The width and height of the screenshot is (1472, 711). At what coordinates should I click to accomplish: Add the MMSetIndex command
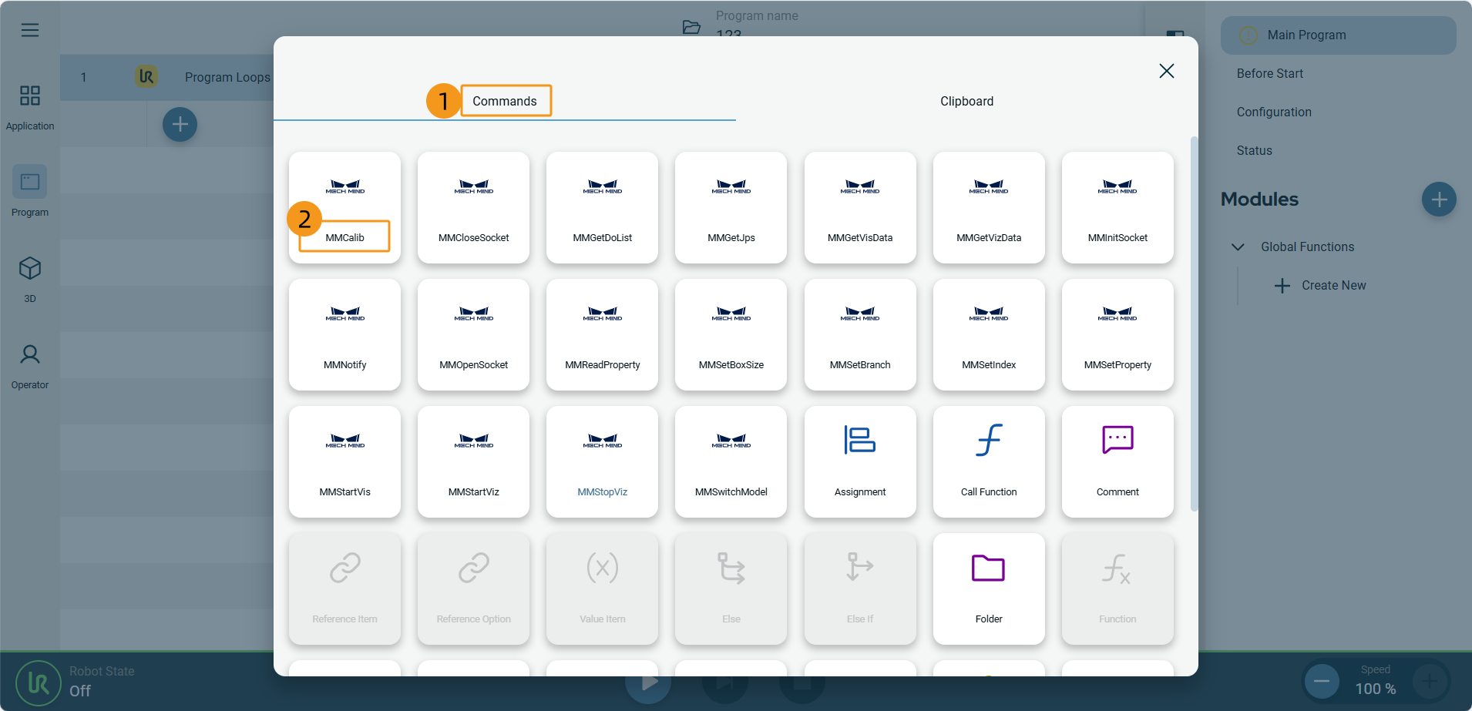(989, 334)
